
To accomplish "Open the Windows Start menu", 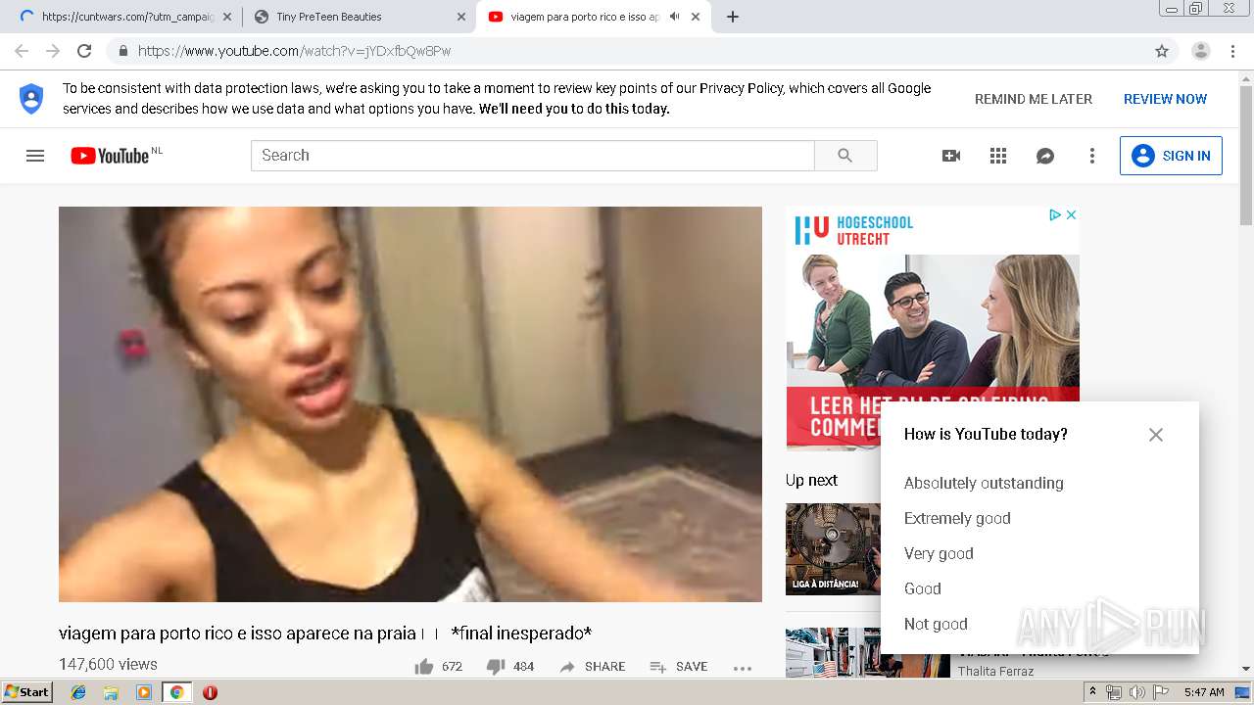I will (26, 692).
